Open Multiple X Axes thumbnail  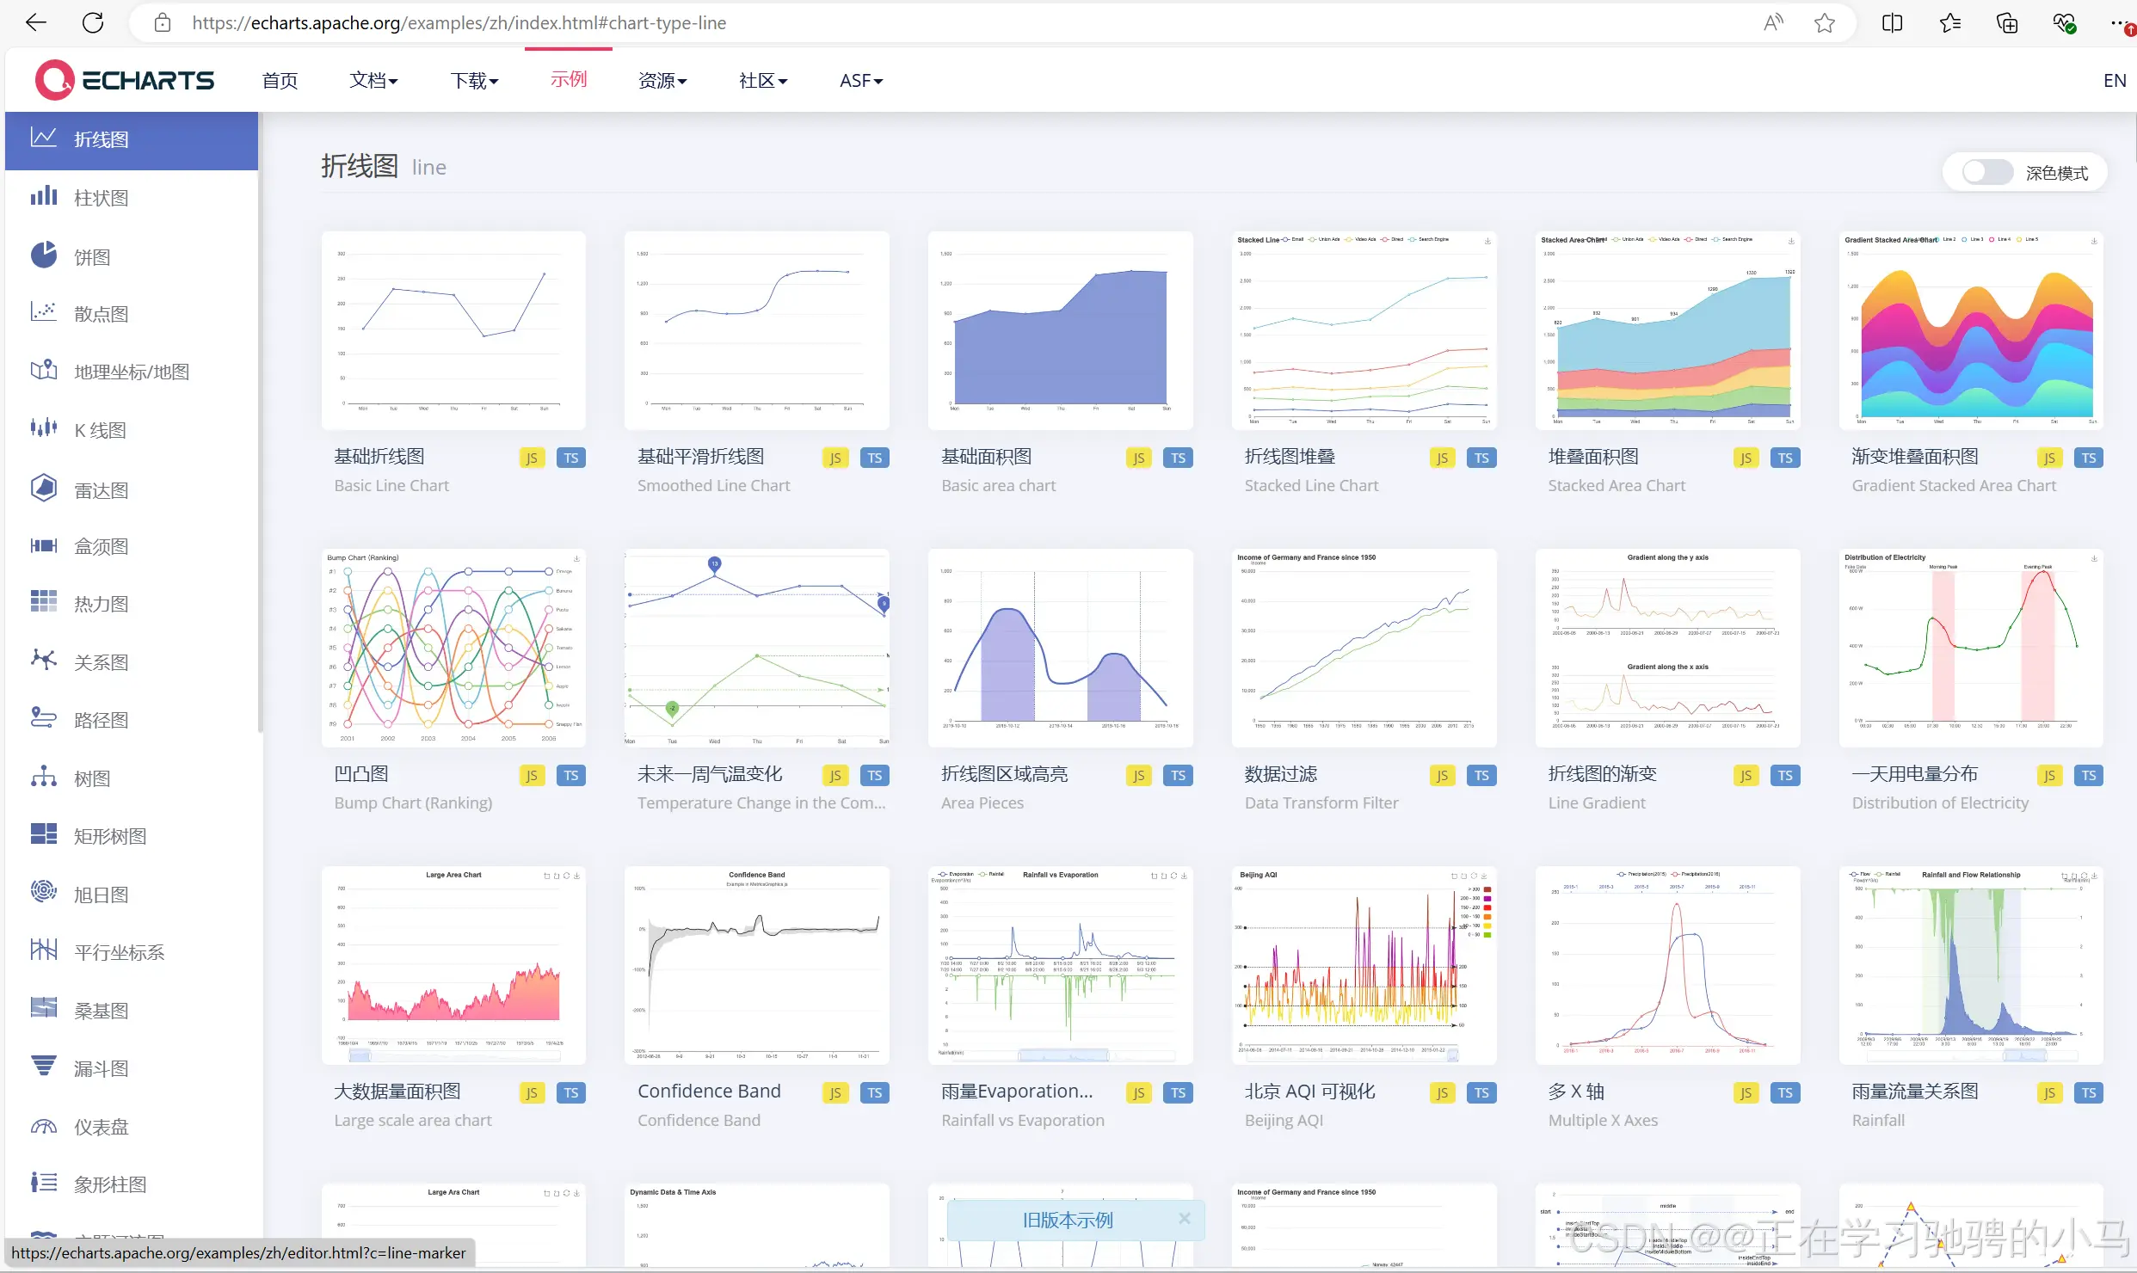[x=1668, y=965]
